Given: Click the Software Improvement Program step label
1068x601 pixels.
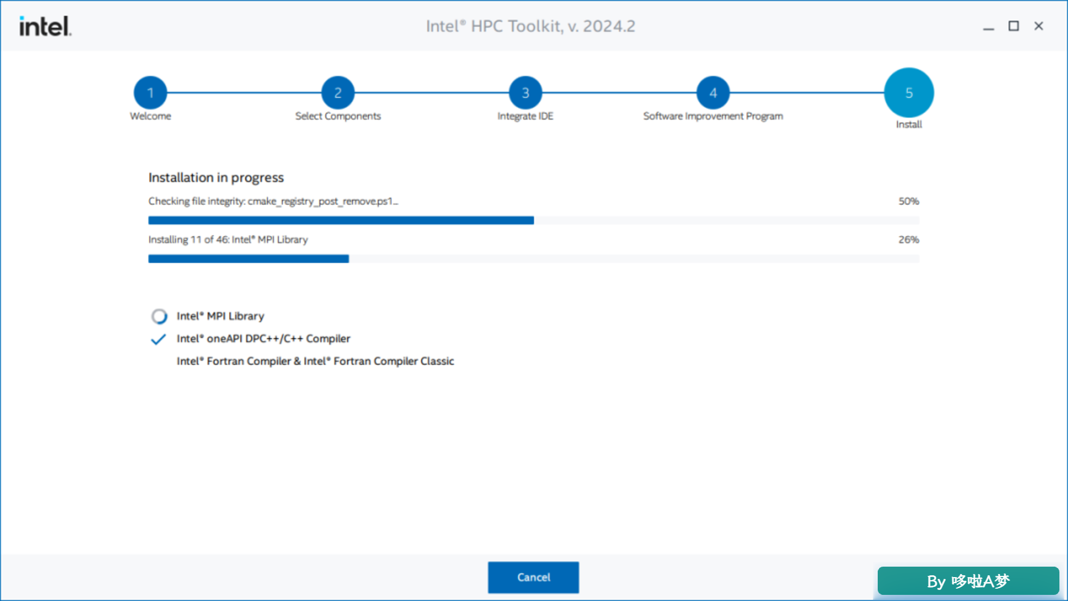Looking at the screenshot, I should point(713,116).
